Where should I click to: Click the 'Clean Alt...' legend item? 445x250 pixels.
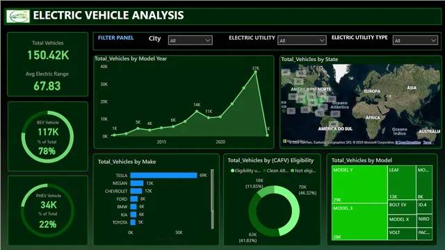(x=275, y=171)
